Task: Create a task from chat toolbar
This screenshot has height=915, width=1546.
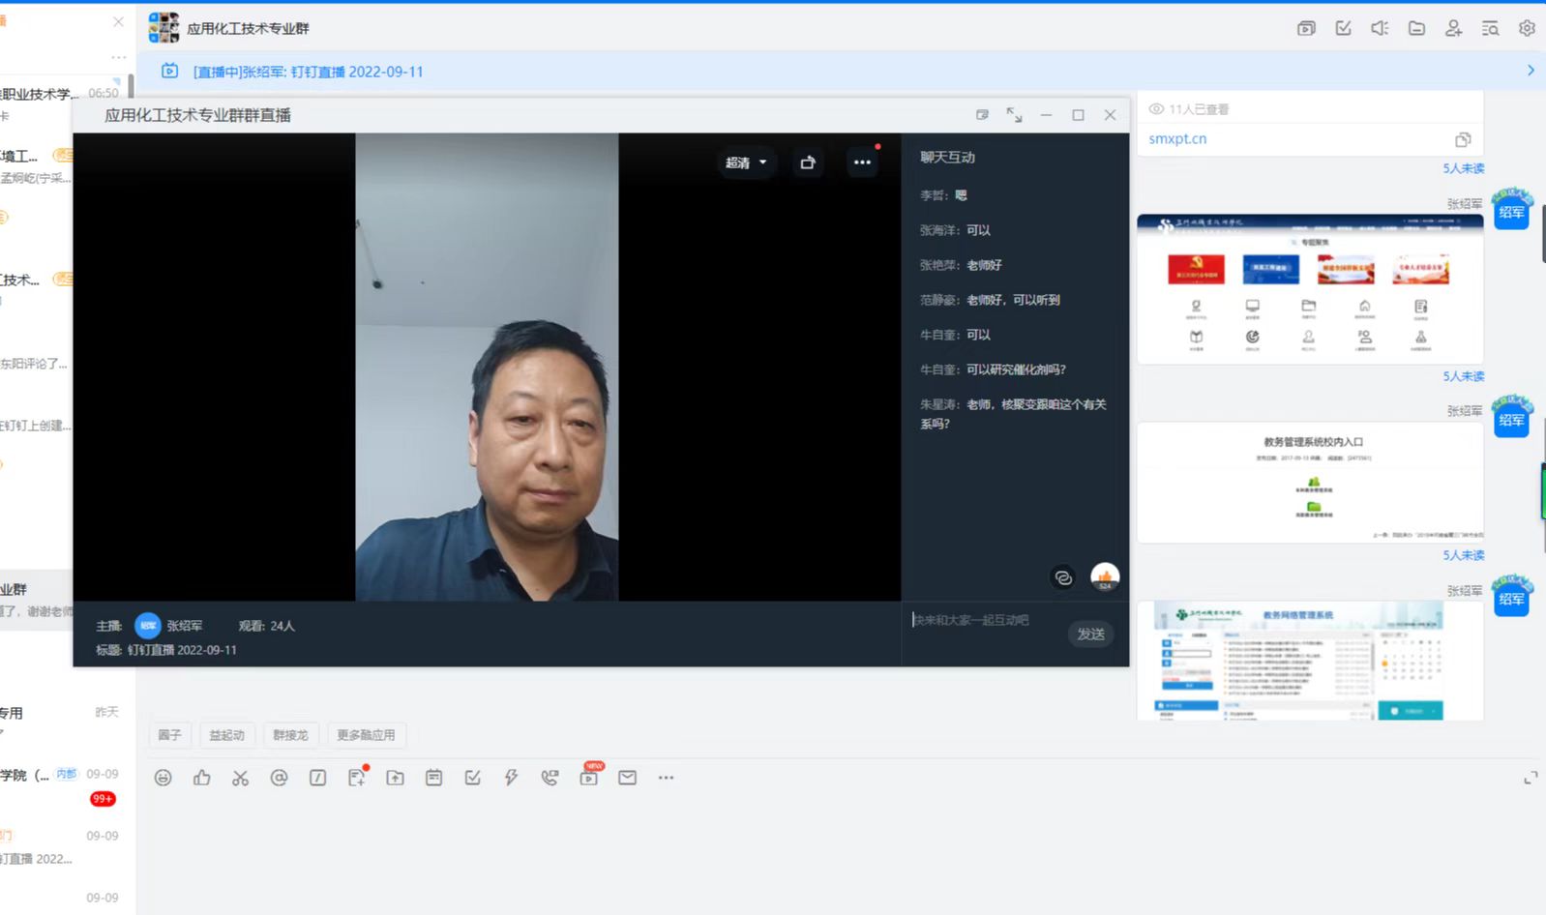Action: click(472, 778)
